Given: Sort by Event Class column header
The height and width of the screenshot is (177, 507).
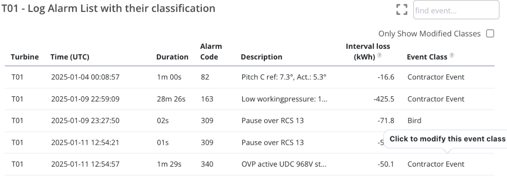Looking at the screenshot, I should click(x=426, y=57).
